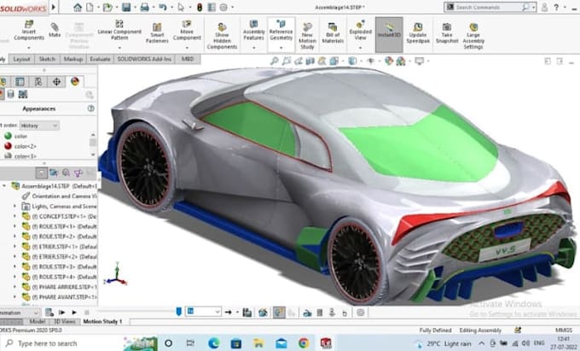This screenshot has height=351, width=580.
Task: Click the Zoom to Area icon
Action: click(287, 61)
